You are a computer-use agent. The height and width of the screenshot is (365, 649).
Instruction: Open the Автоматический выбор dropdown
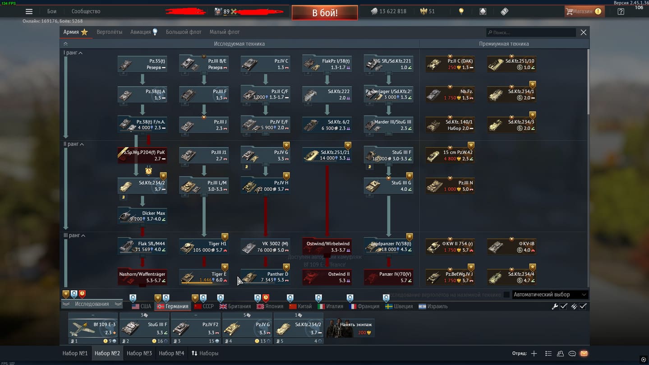tap(550, 295)
